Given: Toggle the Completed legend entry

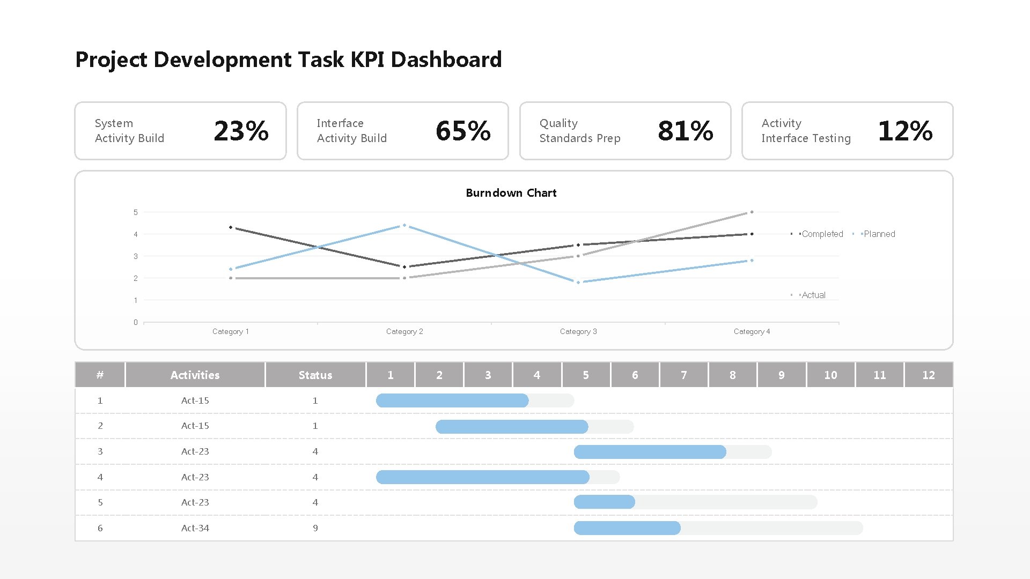Looking at the screenshot, I should tap(822, 234).
